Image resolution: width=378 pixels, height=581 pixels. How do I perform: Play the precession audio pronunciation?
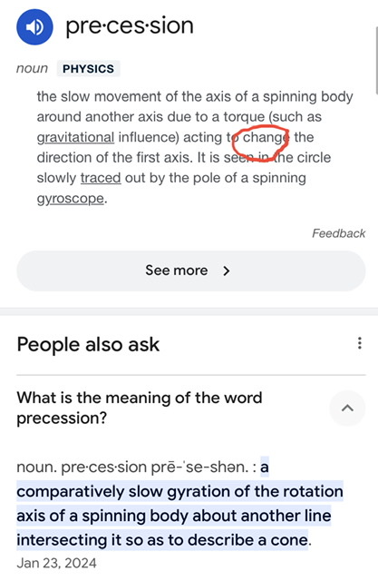pos(34,27)
